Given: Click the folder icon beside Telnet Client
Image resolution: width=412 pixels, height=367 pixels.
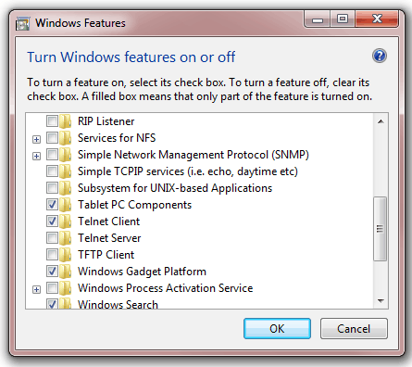Looking at the screenshot, I should [66, 221].
